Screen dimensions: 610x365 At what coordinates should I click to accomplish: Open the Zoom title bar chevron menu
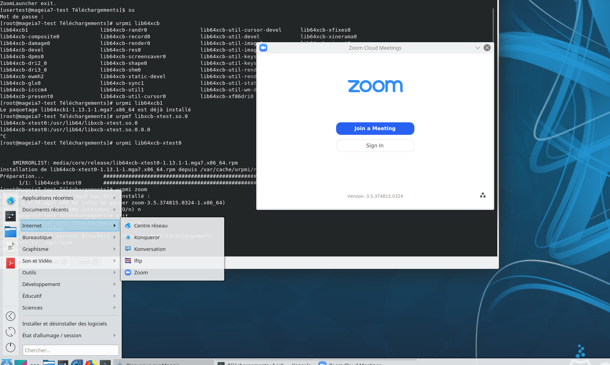(x=477, y=48)
